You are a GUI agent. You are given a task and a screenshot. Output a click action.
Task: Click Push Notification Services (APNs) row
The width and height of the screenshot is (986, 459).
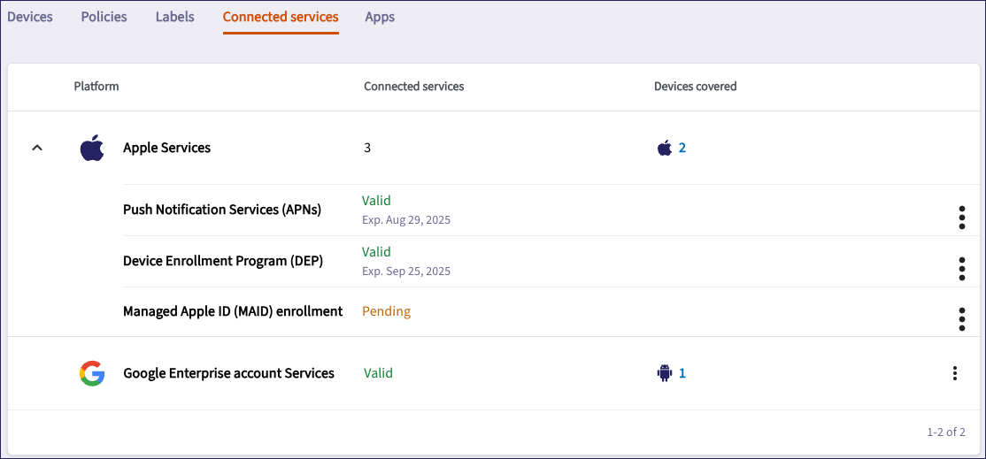222,210
